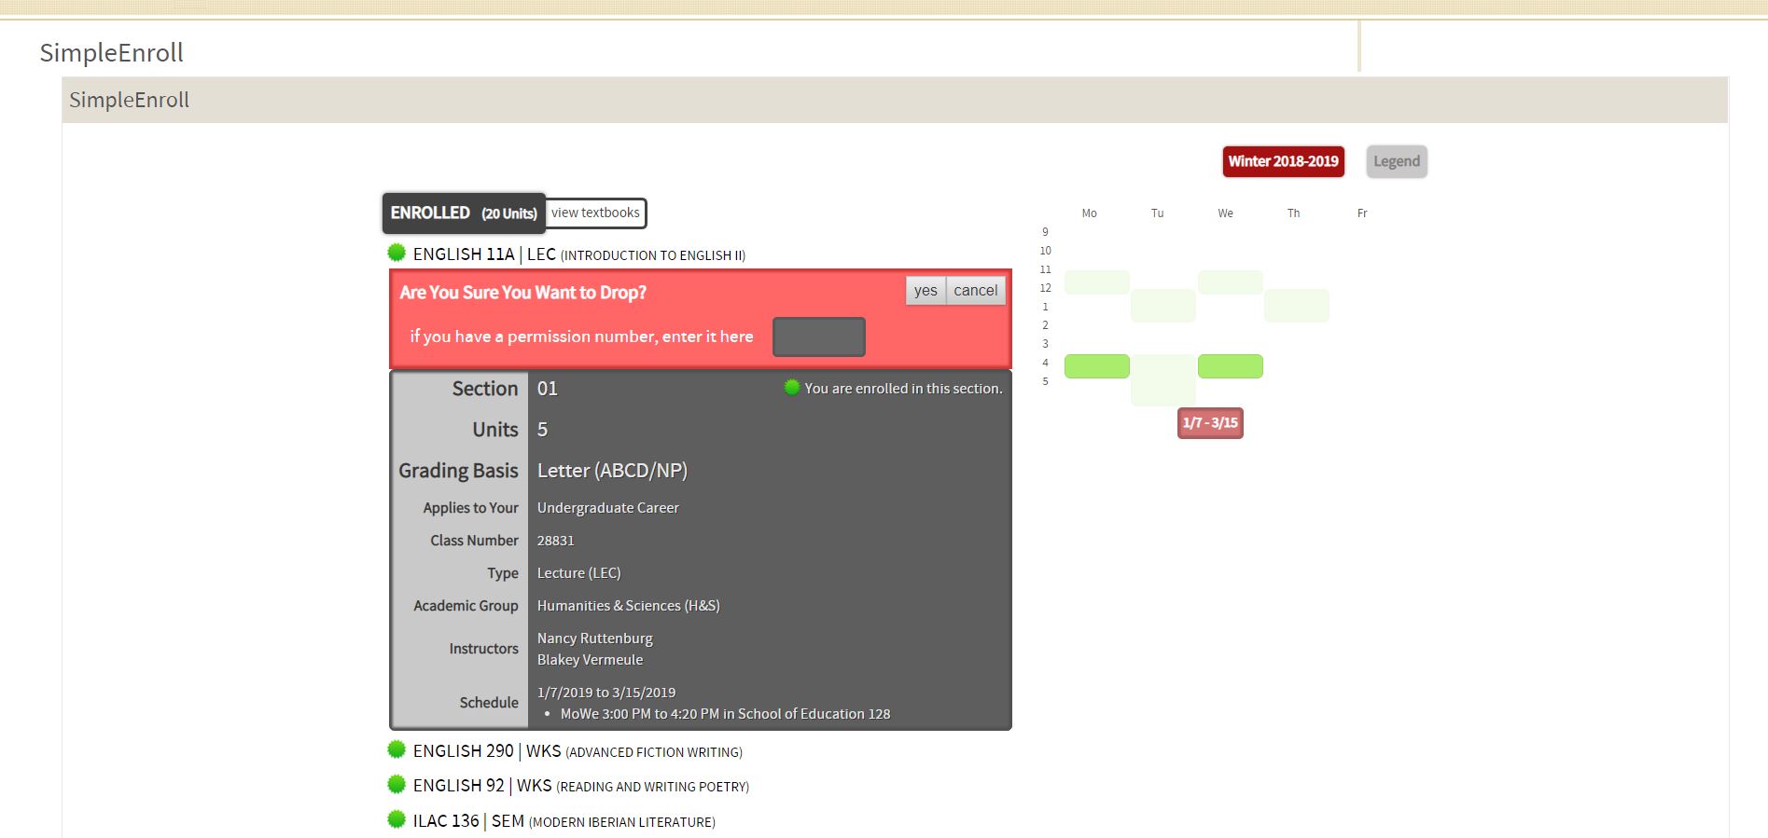The height and width of the screenshot is (838, 1768).
Task: Click the green status icon beside ILAC 136
Action: coord(397,819)
